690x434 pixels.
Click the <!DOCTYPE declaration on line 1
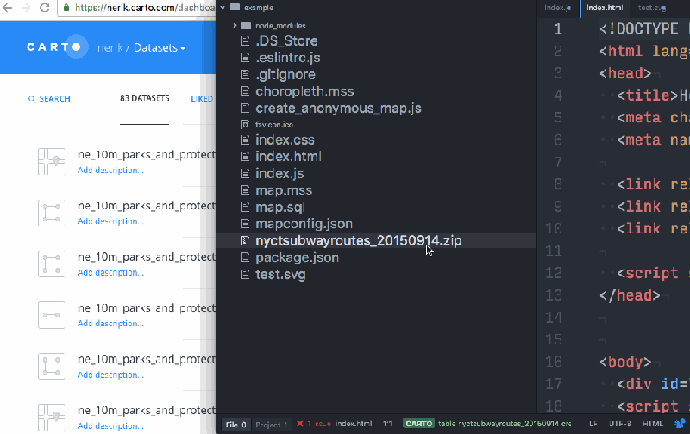coord(639,29)
